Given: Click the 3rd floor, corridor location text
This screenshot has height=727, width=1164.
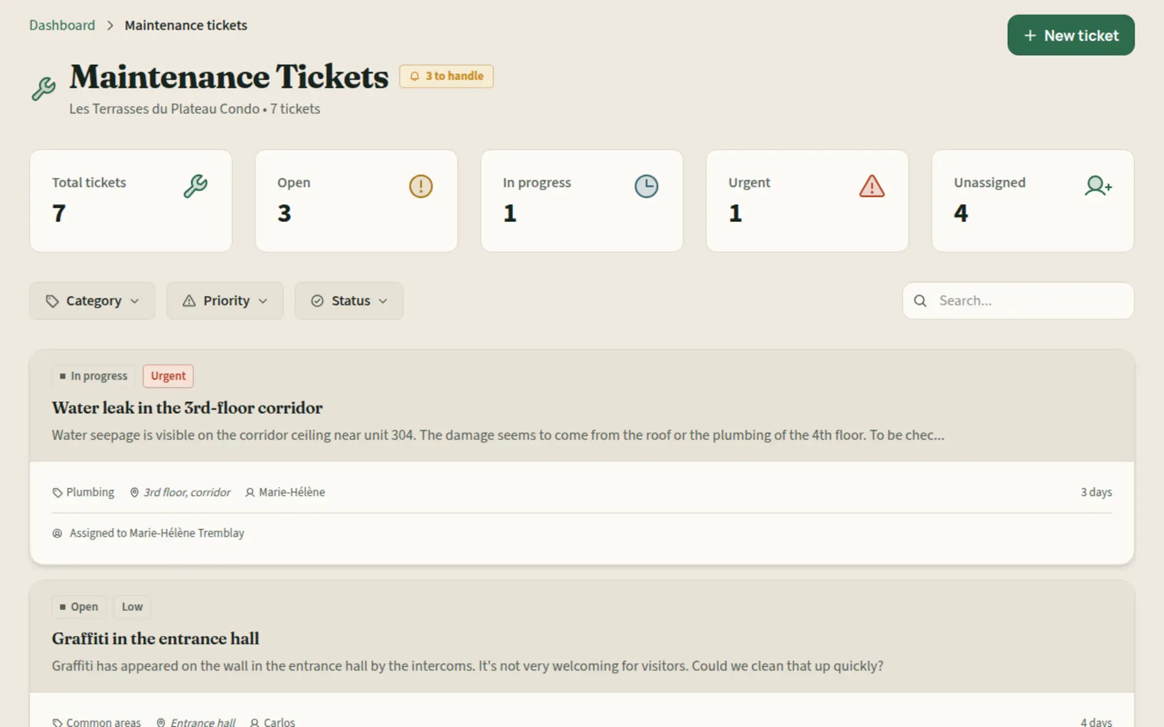Looking at the screenshot, I should 187,493.
